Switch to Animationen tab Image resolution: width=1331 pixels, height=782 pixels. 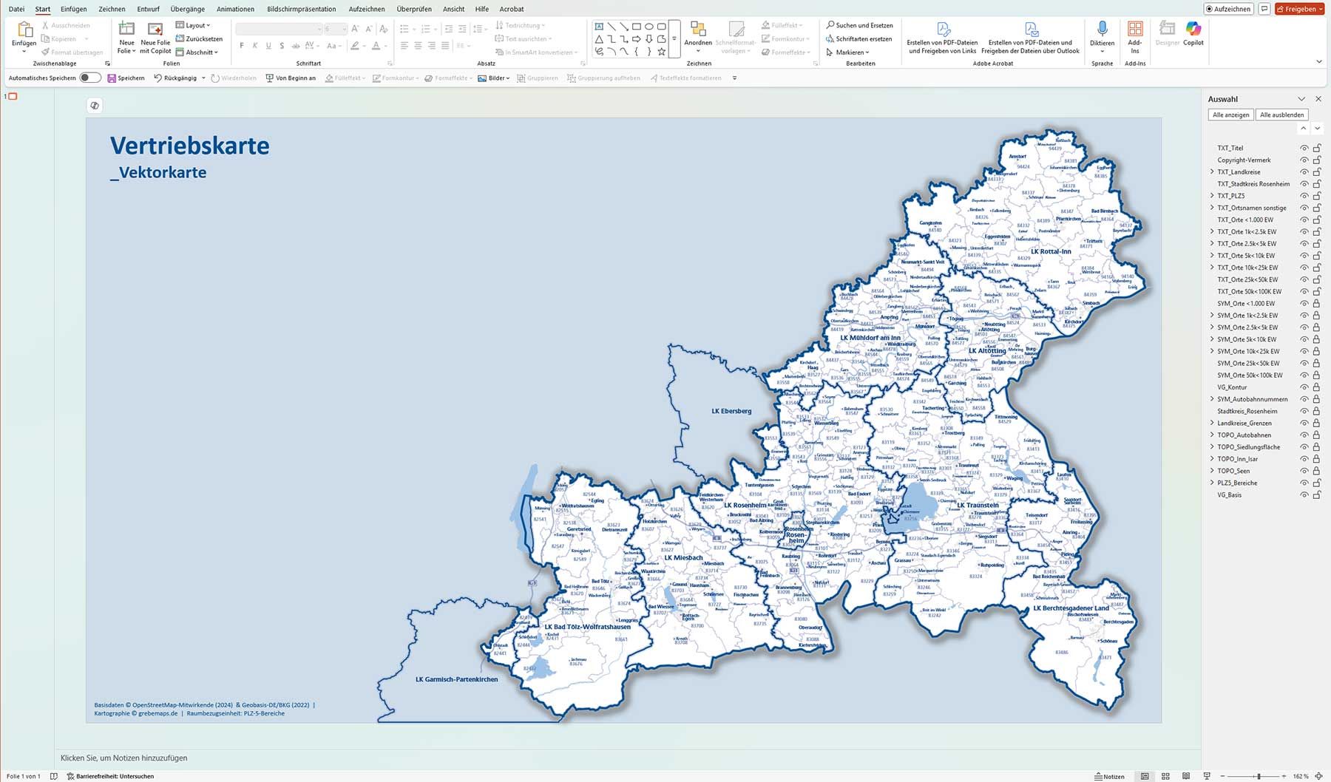[235, 9]
